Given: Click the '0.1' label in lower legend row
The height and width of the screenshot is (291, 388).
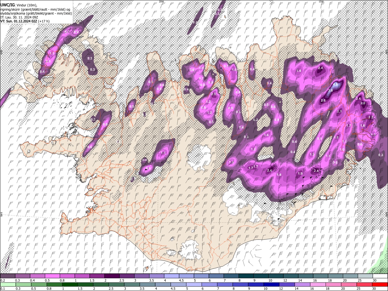Looking at the screenshot, I should (2, 289).
